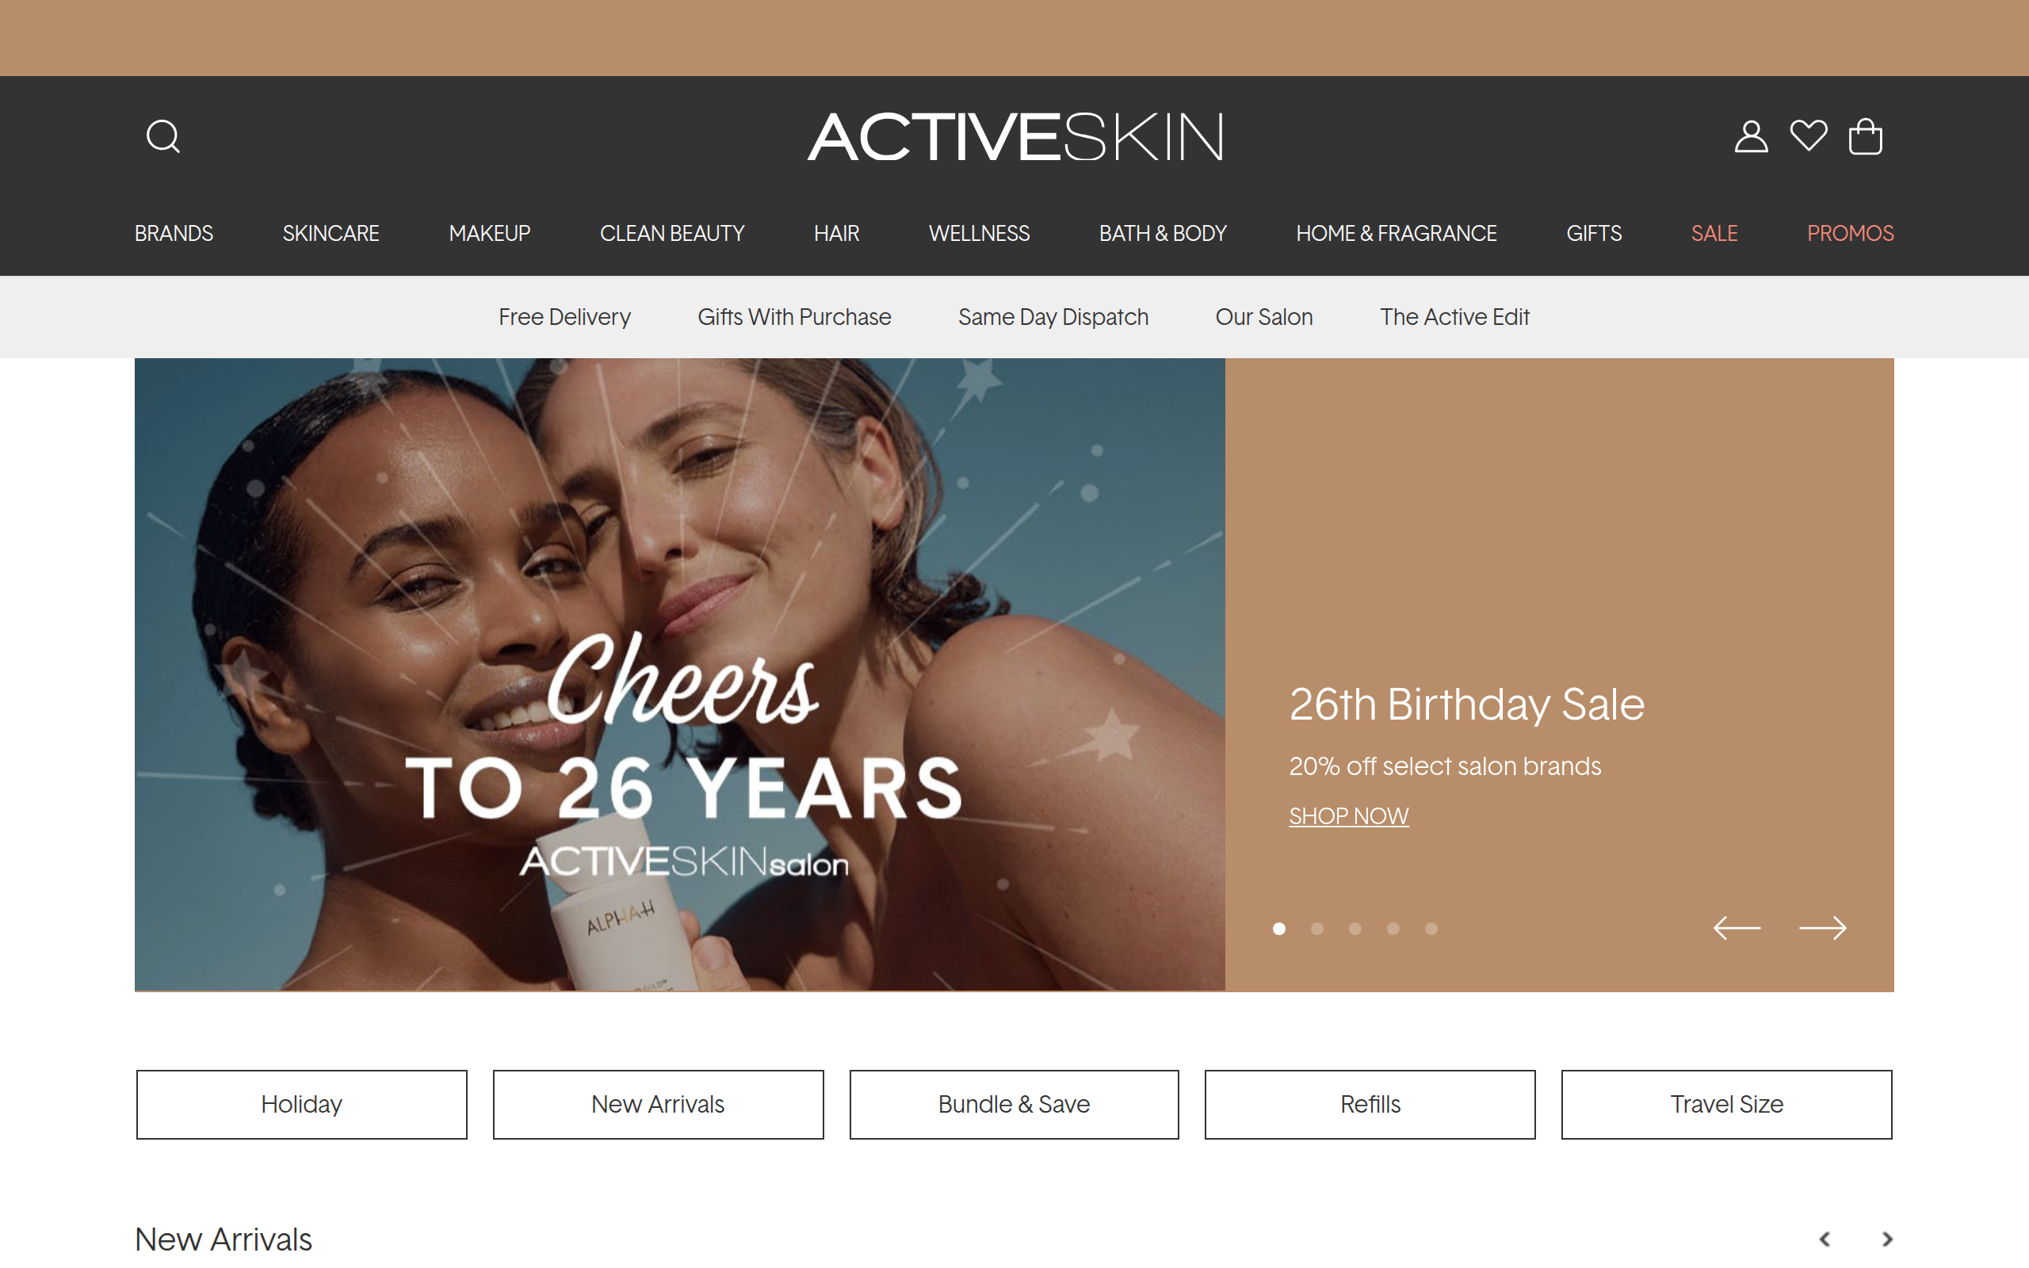The width and height of the screenshot is (2029, 1268).
Task: Open the account profile icon
Action: pos(1751,136)
